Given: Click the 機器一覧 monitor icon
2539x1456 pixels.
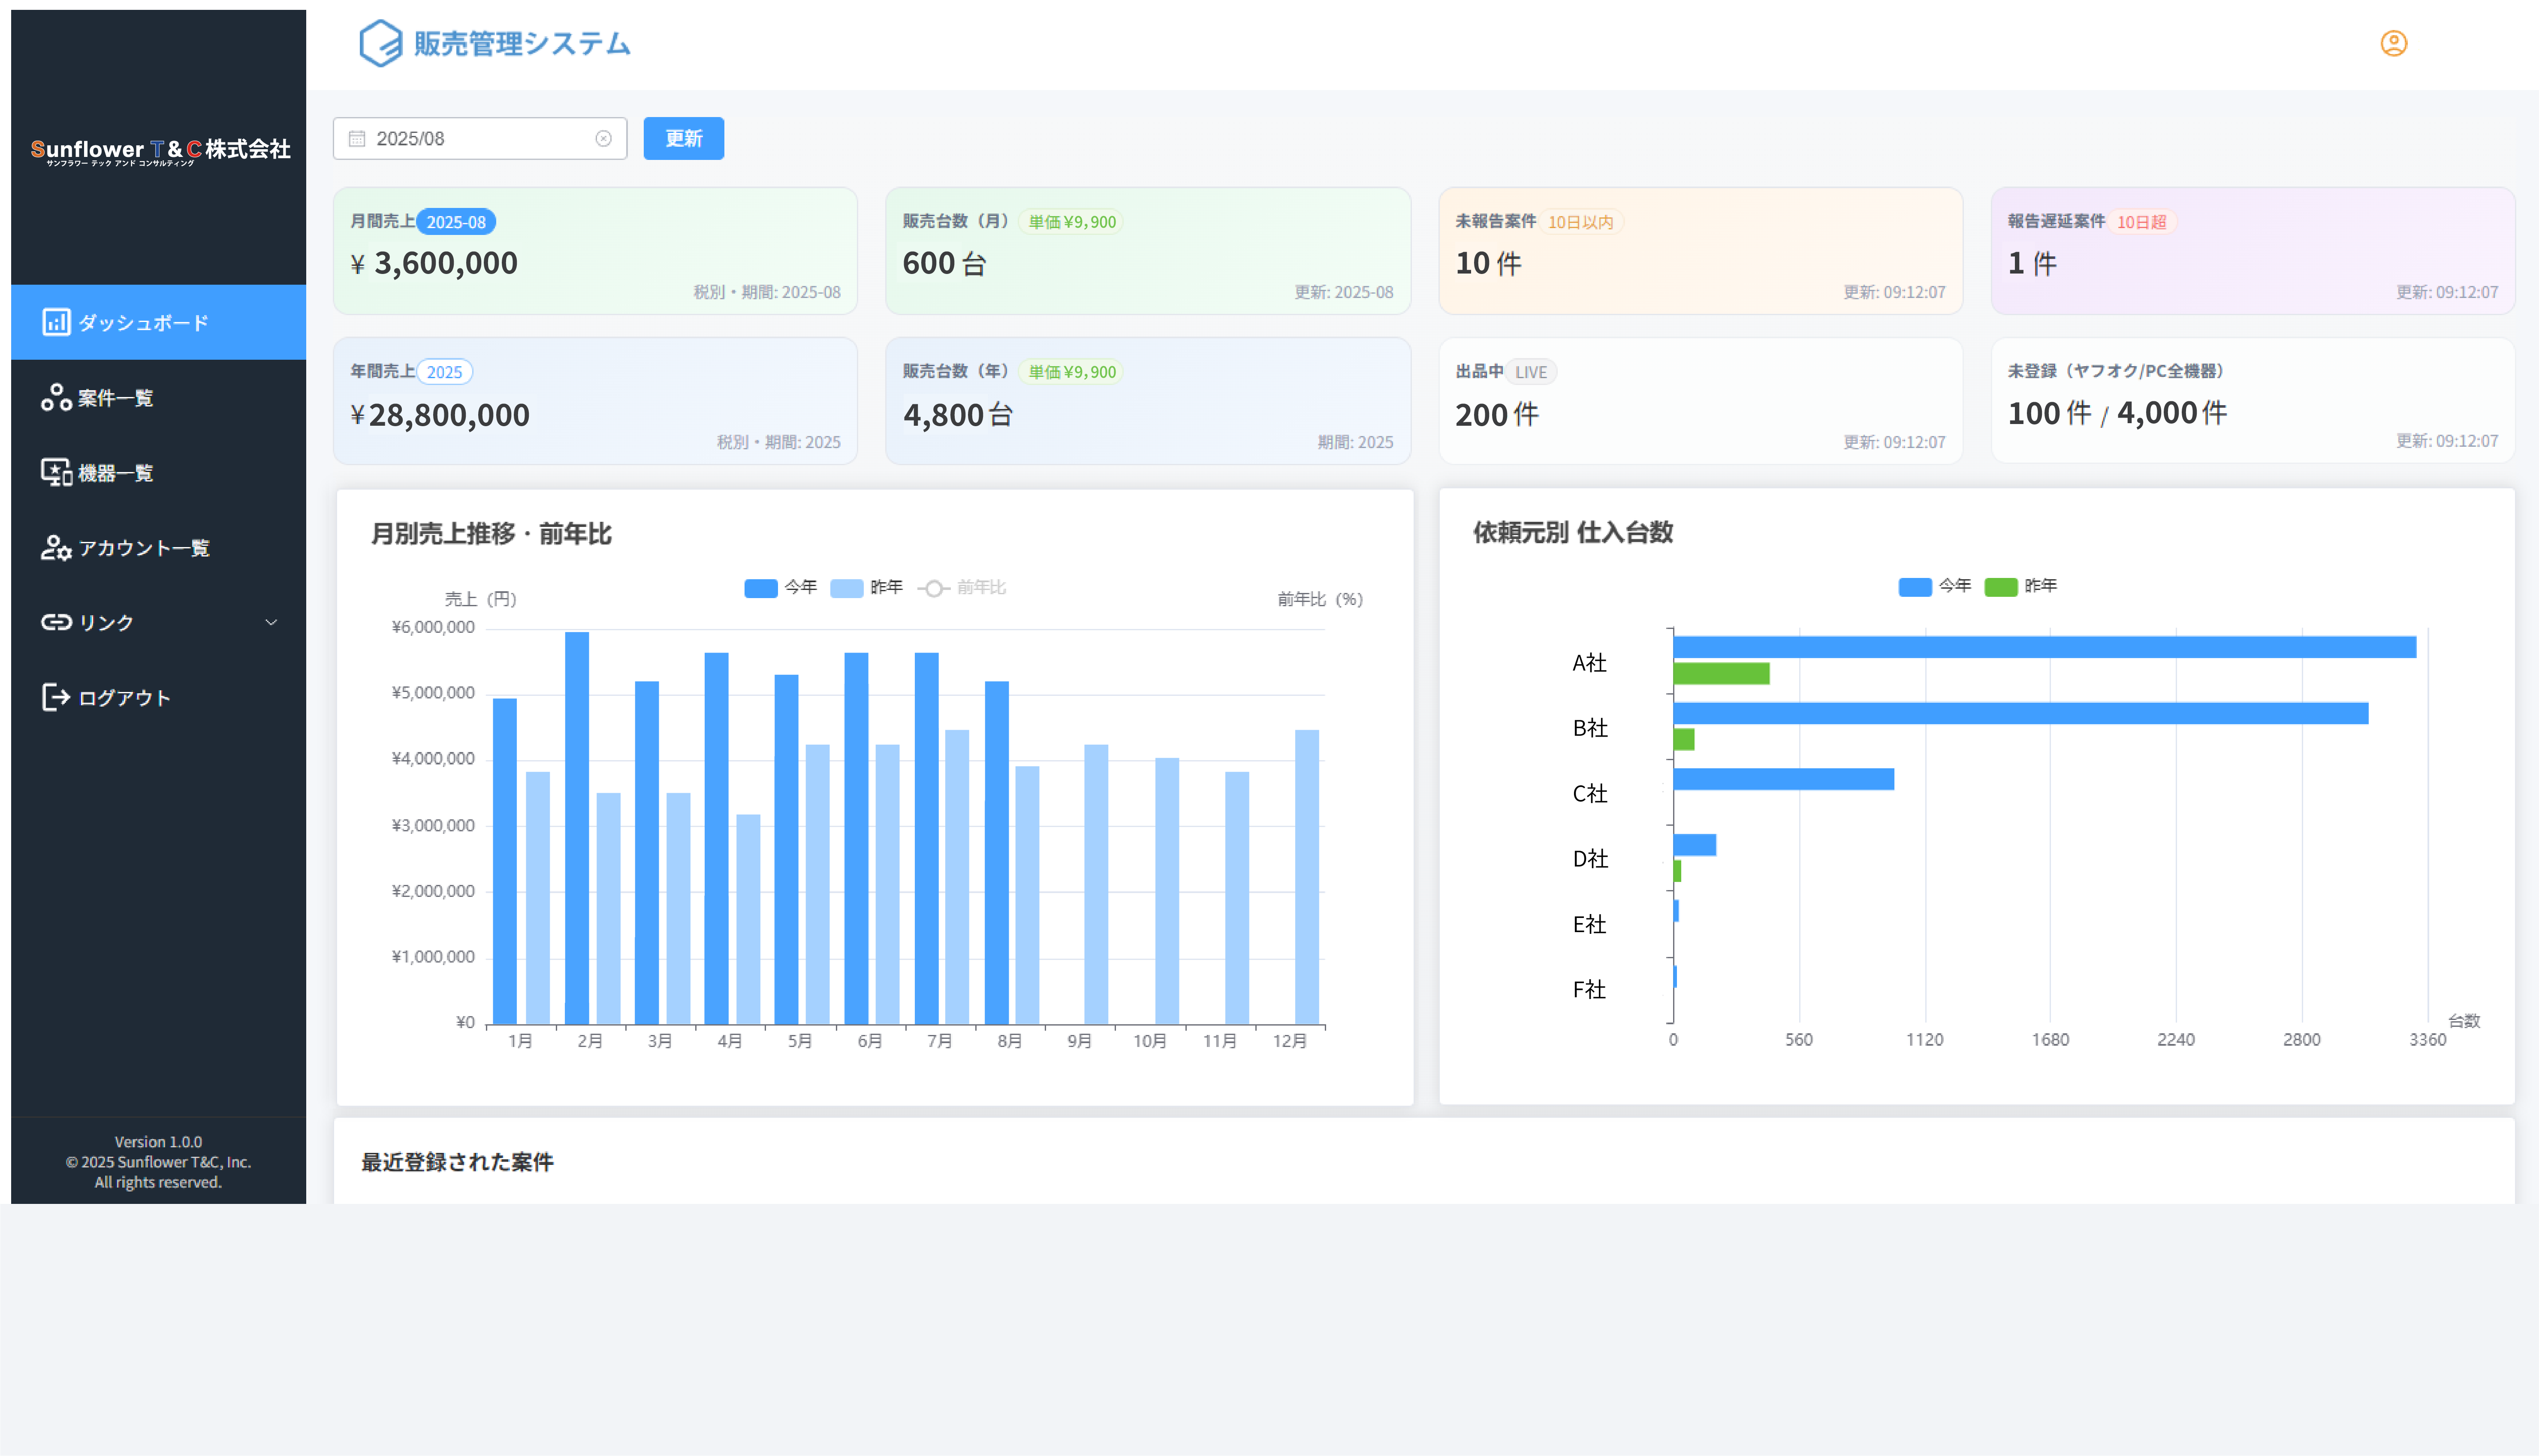Looking at the screenshot, I should click(x=56, y=472).
